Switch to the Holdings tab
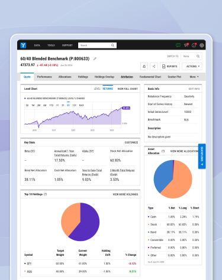Image resolution: width=222 pixels, height=280 pixels. pos(83,77)
